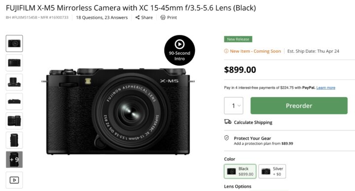Screen dimensions: 355x191
Task: Select the Silver color option
Action: tap(272, 171)
